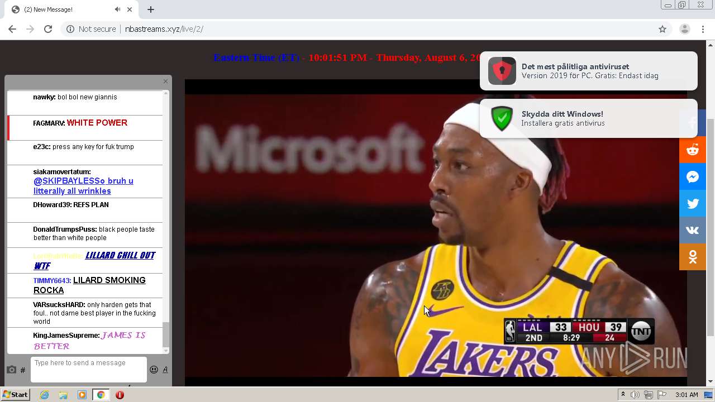Click username KingJamesSupreme in chat
The width and height of the screenshot is (715, 402).
tap(66, 336)
